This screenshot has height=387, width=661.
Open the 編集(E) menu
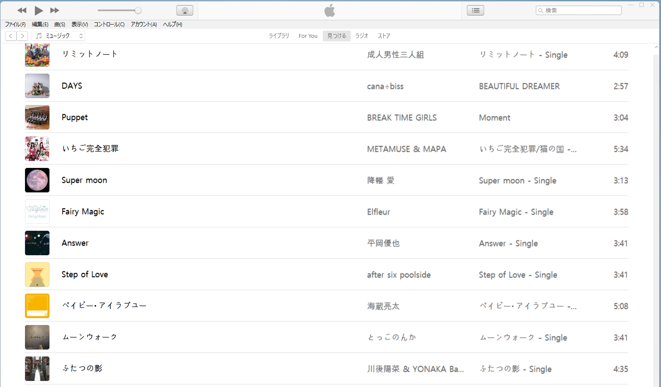coord(40,25)
